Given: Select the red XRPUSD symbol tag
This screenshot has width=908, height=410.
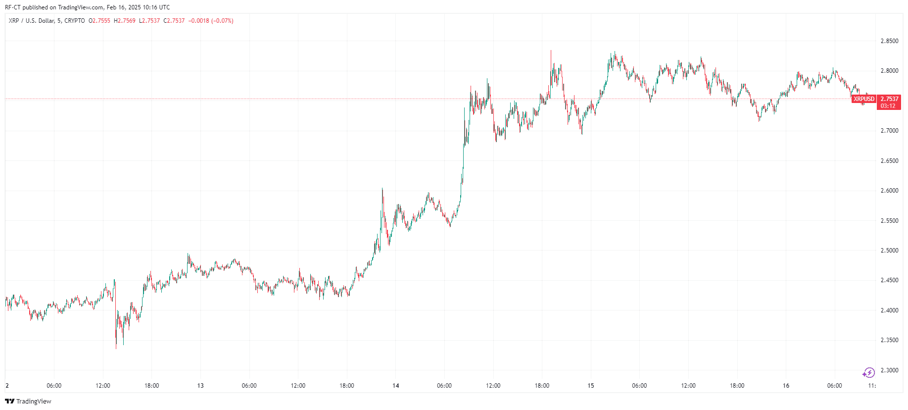Looking at the screenshot, I should 864,99.
